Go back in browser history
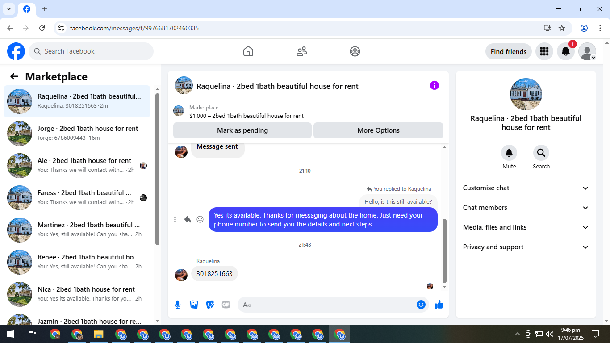610x343 pixels. click(10, 28)
